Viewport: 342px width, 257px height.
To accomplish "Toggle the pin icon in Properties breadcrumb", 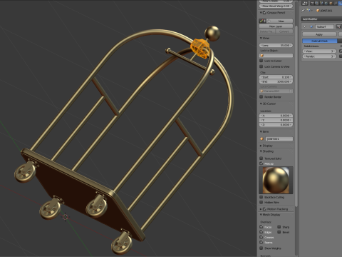I will 304,11.
